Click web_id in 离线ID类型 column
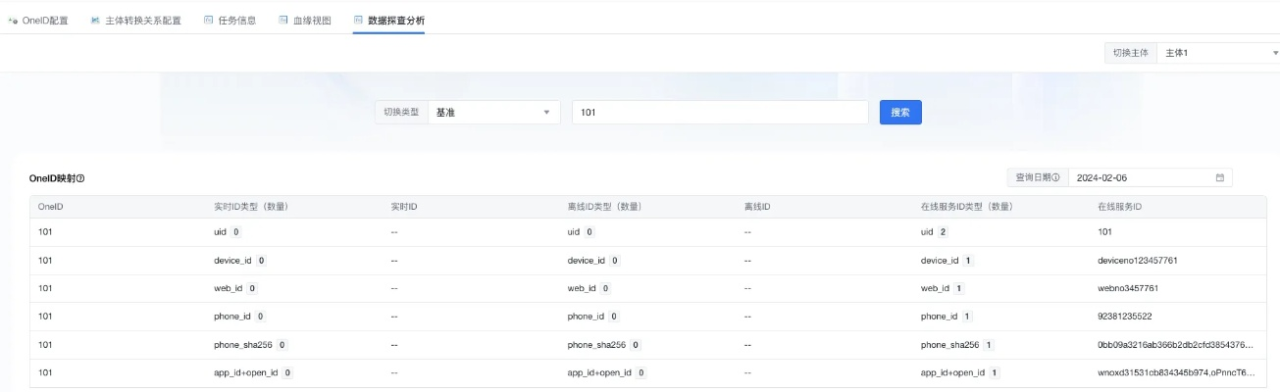Screen dimensions: 1280x392 coord(582,288)
